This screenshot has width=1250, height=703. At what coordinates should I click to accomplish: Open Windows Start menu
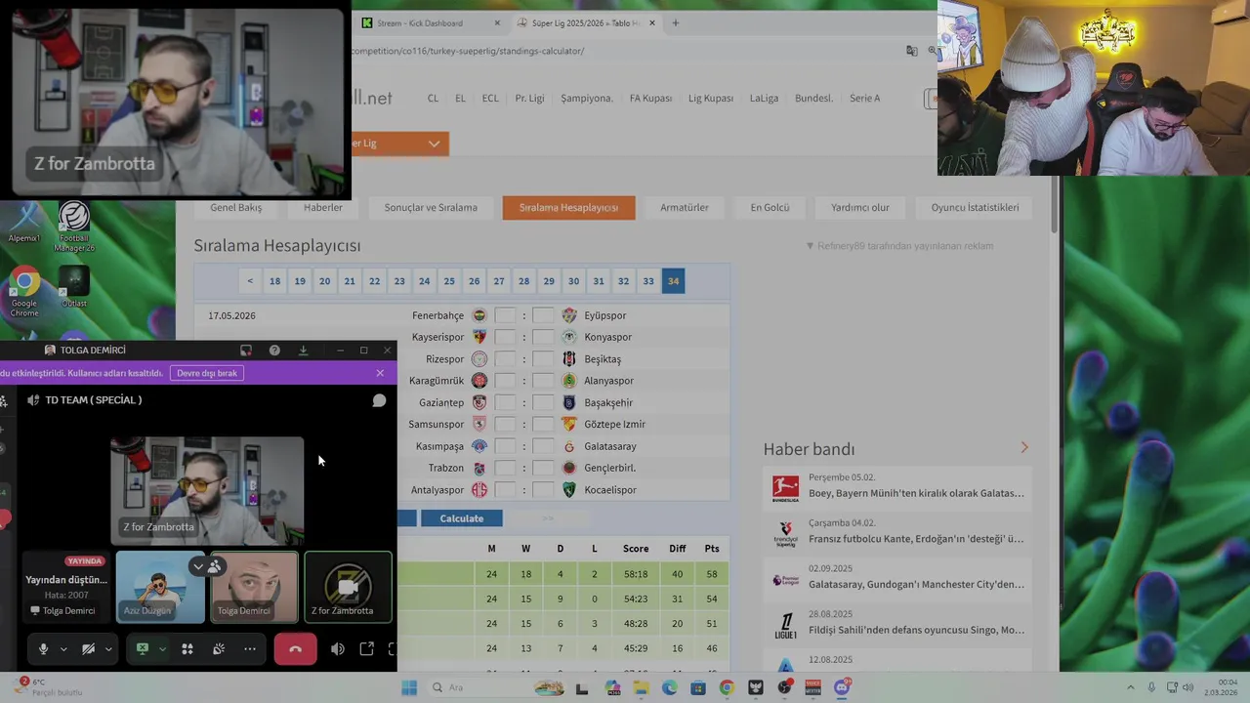[x=409, y=687]
